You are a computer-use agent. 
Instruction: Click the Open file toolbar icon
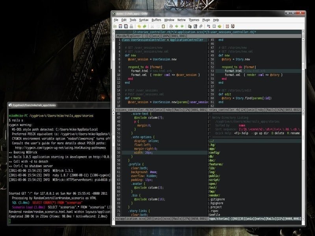116,26
